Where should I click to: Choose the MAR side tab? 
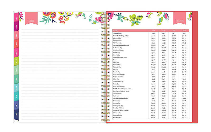tap(16, 88)
